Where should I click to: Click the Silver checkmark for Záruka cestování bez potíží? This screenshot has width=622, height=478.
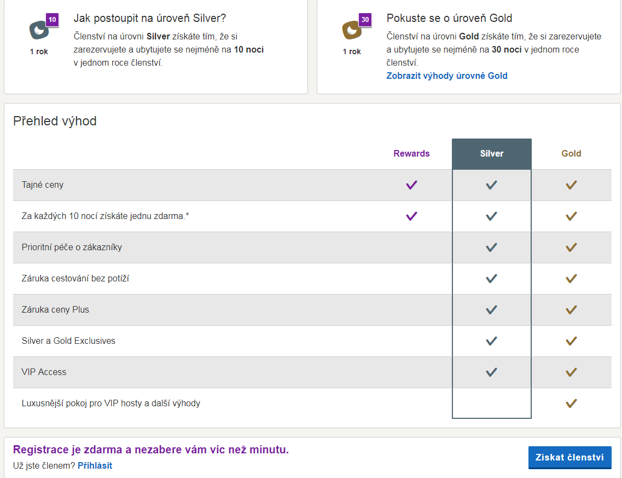pos(491,279)
